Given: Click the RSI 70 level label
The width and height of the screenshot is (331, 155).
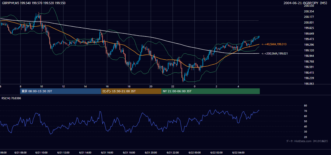Looking at the screenshot, I should (305, 111).
